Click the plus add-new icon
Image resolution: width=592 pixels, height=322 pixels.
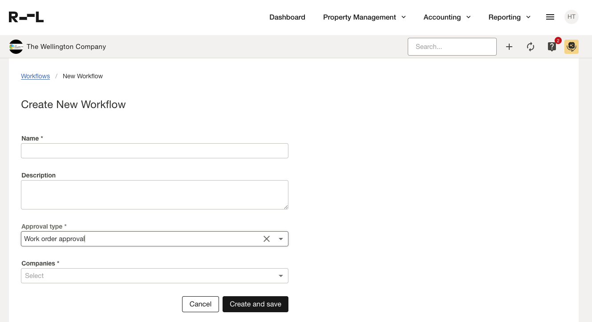point(509,47)
